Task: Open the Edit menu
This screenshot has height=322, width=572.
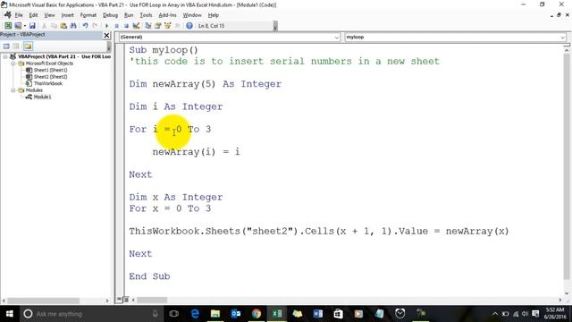Action: [33, 15]
